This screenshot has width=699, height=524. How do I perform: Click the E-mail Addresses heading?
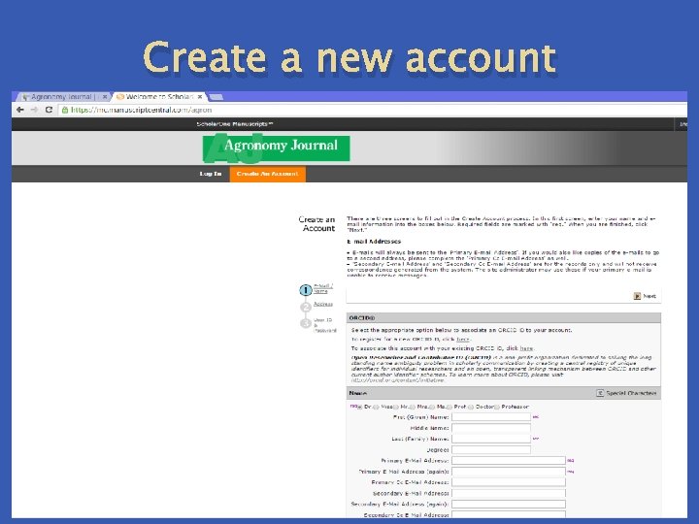[x=374, y=242]
